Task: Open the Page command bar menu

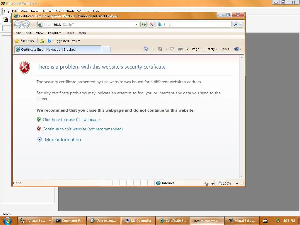Action: pyautogui.click(x=197, y=49)
